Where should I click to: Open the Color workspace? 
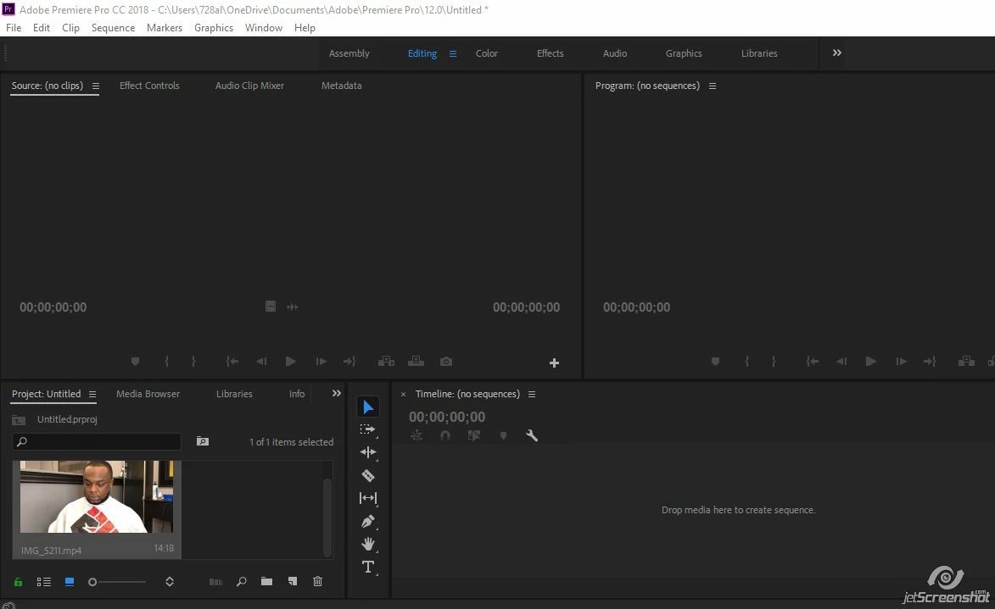pyautogui.click(x=487, y=53)
